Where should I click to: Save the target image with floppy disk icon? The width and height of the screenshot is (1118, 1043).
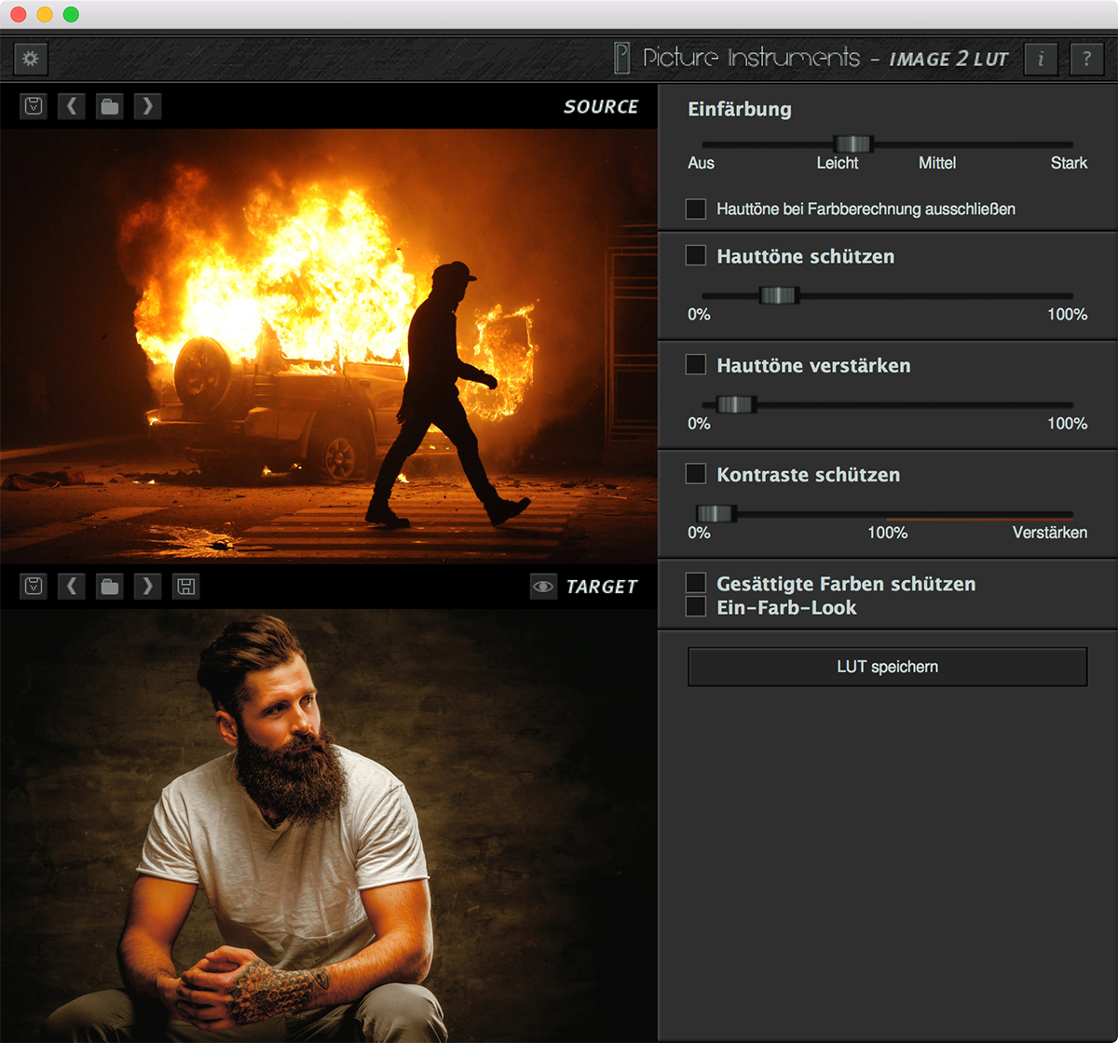186,587
